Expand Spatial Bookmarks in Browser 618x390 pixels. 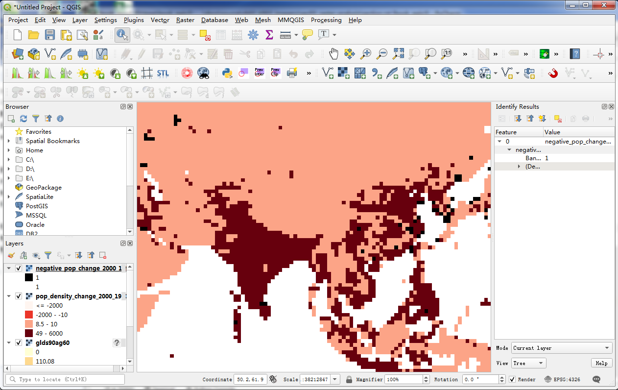pyautogui.click(x=9, y=141)
